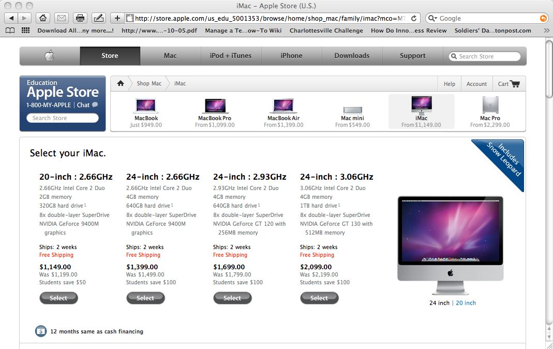Click the breadcrumb home icon
The image size is (553, 349).
pyautogui.click(x=121, y=84)
